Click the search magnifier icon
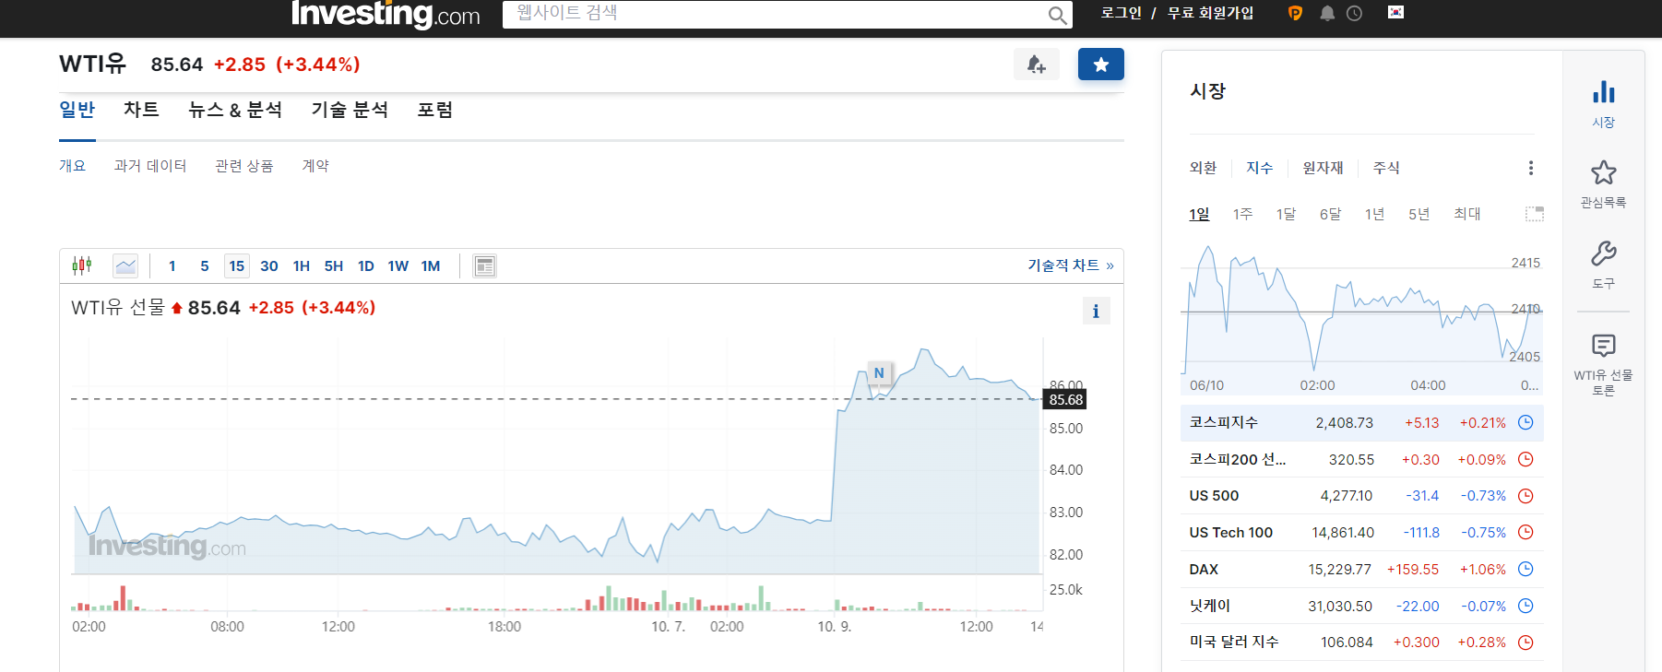 click(1057, 15)
